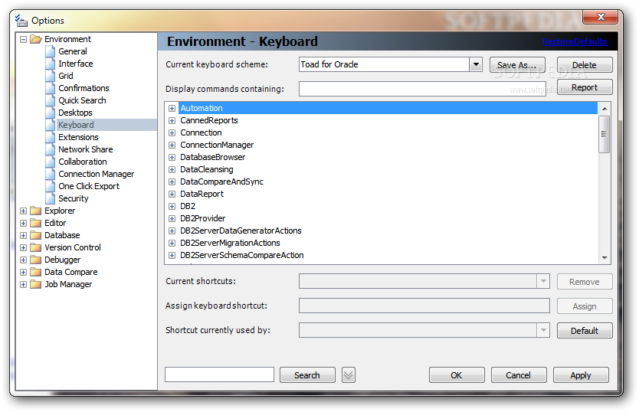Click the Default button
This screenshot has height=412, width=639.
[x=585, y=331]
